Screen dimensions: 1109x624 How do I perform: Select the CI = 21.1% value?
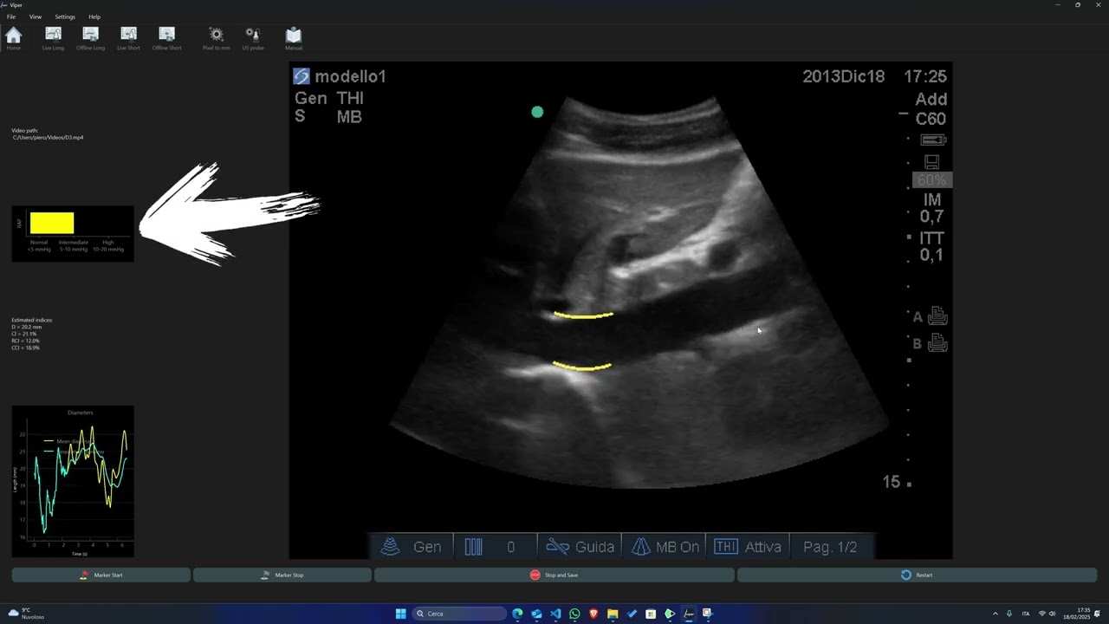click(24, 334)
